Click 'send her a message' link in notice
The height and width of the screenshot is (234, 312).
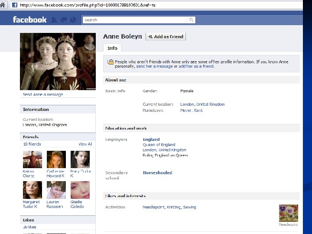click(x=154, y=66)
